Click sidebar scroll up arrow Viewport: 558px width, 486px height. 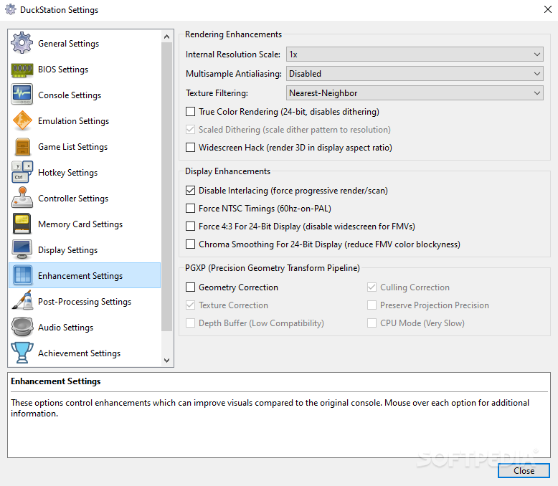(166, 37)
